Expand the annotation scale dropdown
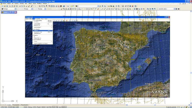Screen dimensions: 192x108 pyautogui.click(x=180, y=107)
